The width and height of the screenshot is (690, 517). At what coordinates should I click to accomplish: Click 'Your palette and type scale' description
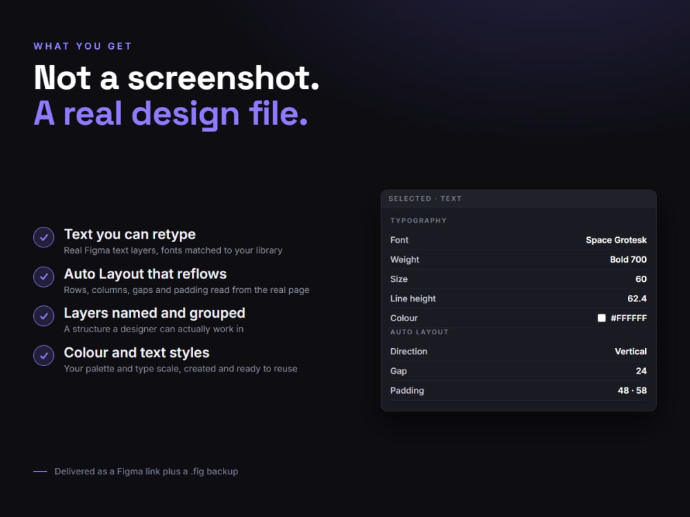click(x=180, y=368)
